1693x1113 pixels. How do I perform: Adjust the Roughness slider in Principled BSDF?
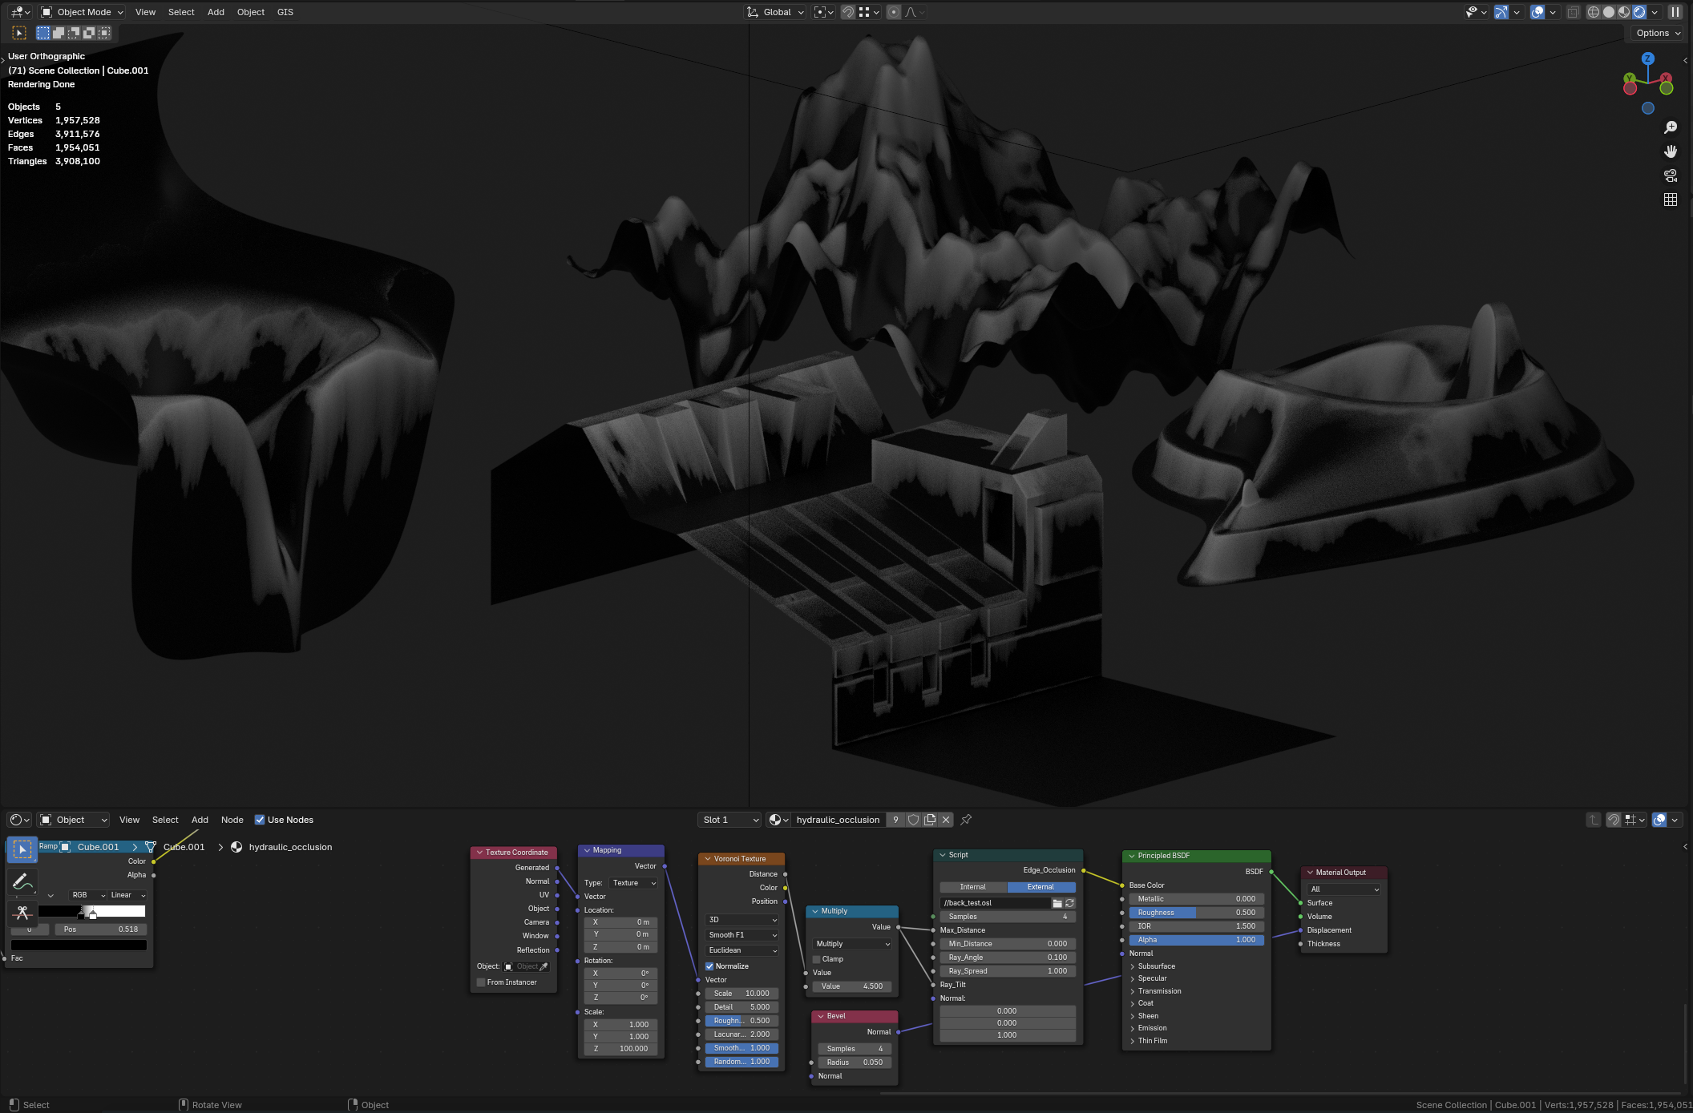(1197, 913)
